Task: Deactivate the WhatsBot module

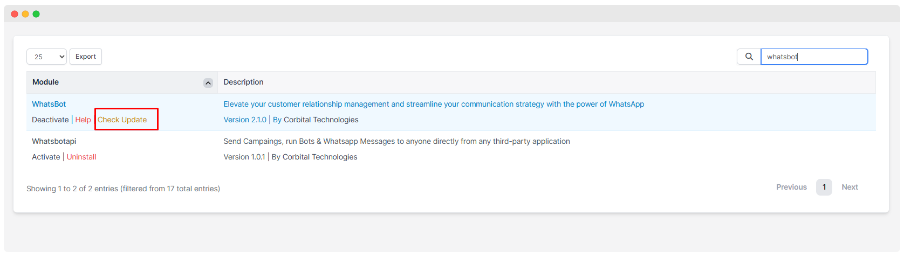Action: coord(50,120)
